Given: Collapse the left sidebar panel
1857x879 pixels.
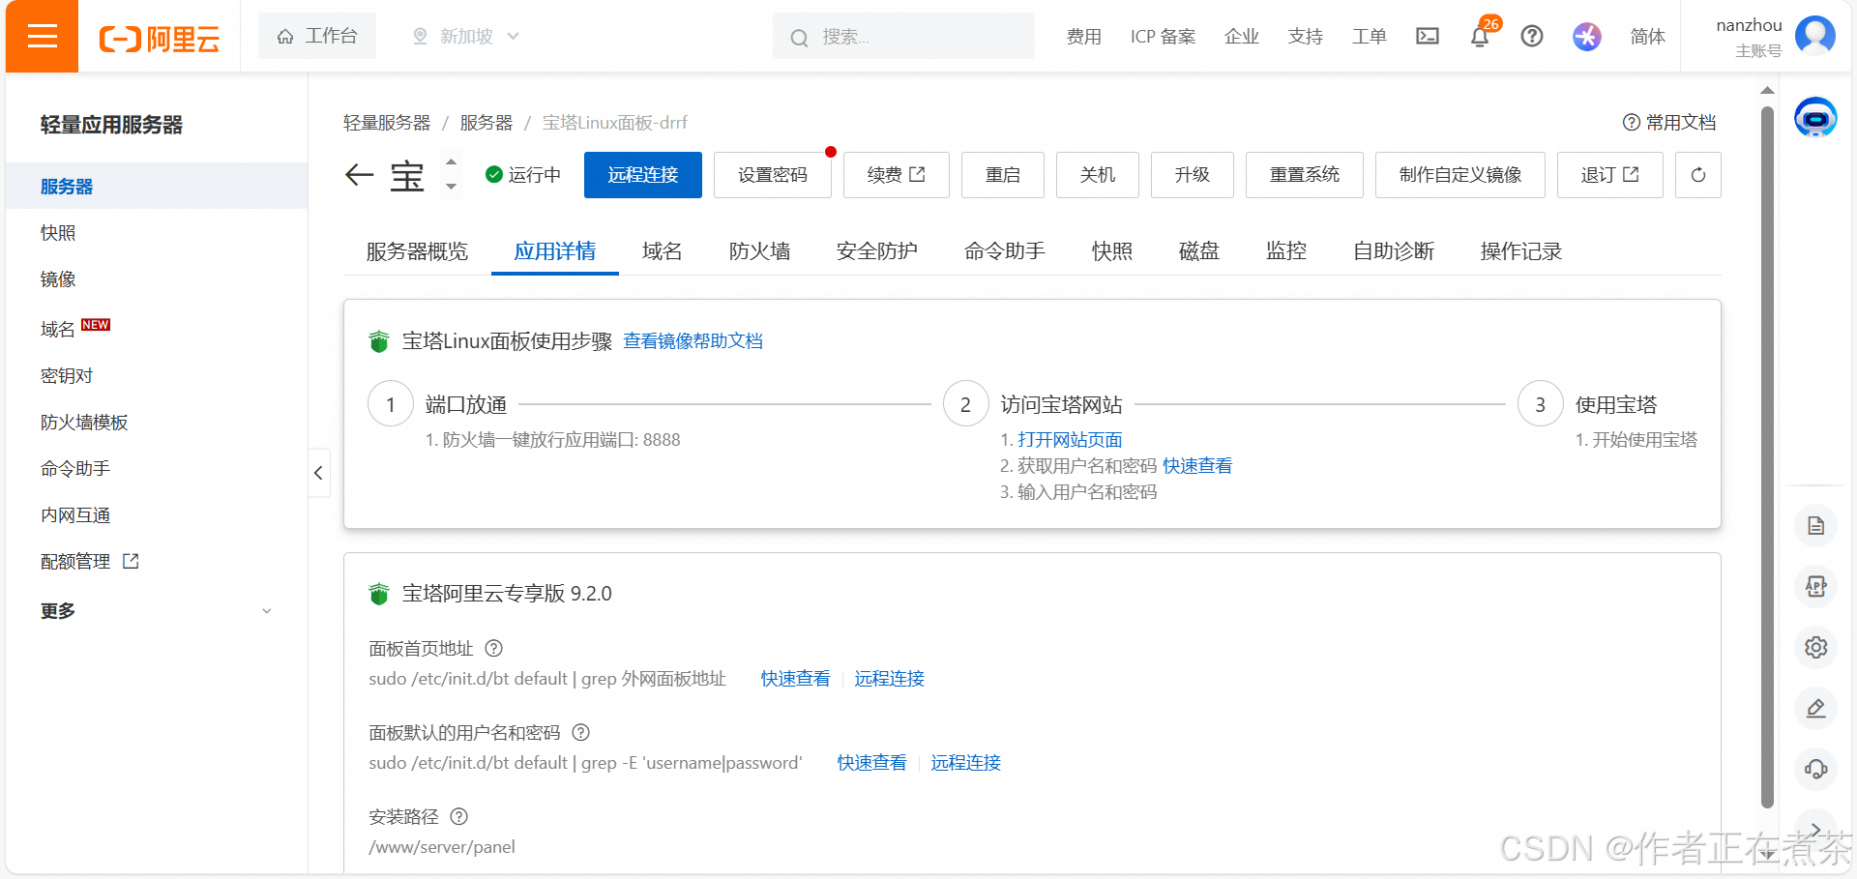Looking at the screenshot, I should click(318, 473).
